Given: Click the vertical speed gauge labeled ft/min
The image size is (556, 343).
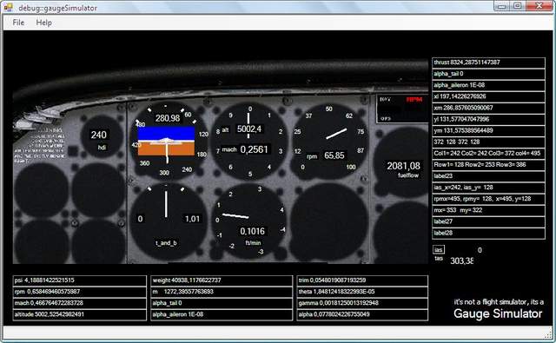Looking at the screenshot, I should point(249,221).
